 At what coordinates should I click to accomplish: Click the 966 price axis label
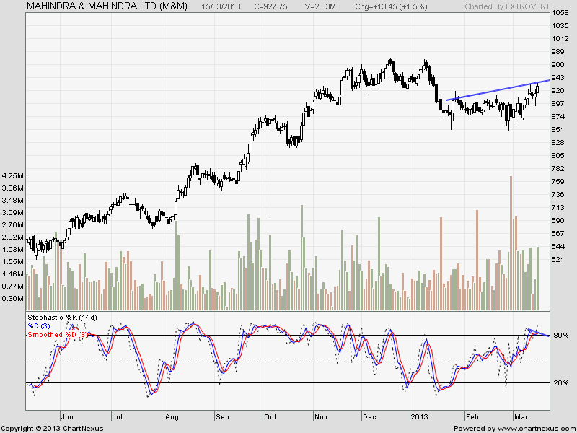point(558,65)
